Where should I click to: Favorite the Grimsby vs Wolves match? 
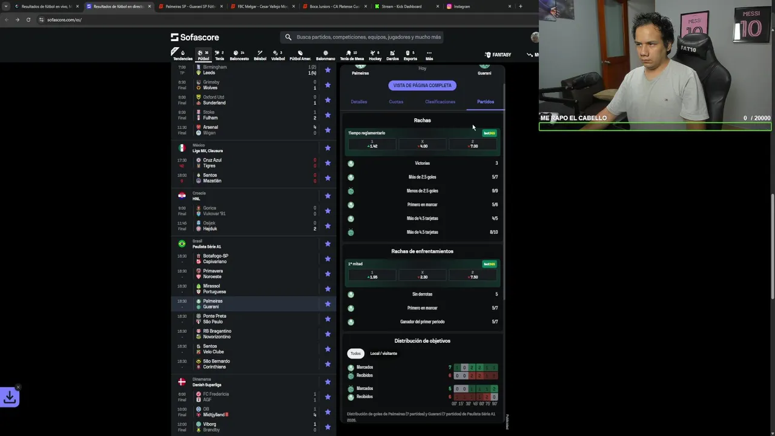(328, 85)
